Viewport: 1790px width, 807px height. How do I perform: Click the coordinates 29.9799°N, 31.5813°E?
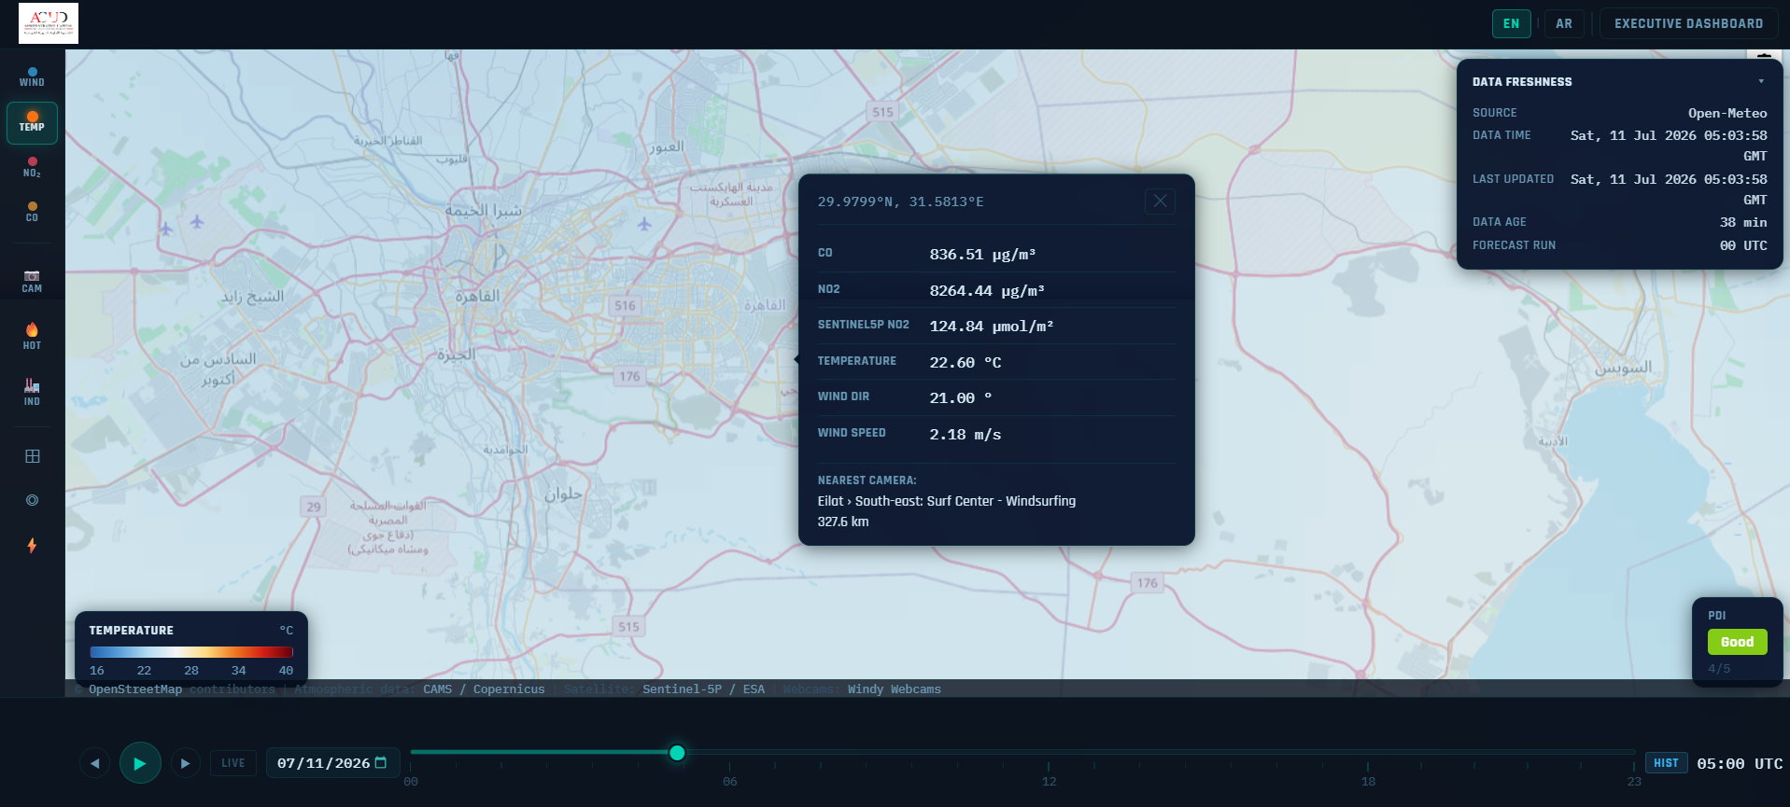[x=900, y=202]
